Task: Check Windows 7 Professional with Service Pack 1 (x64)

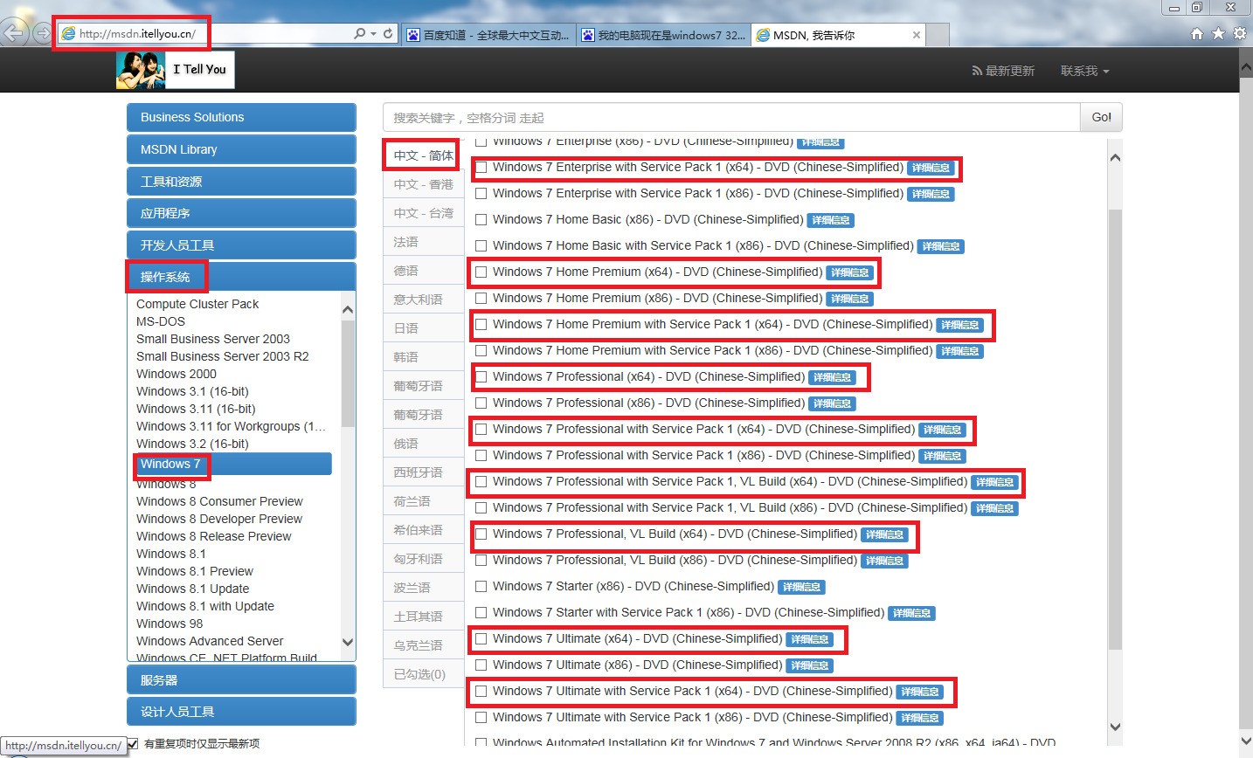Action: point(481,430)
